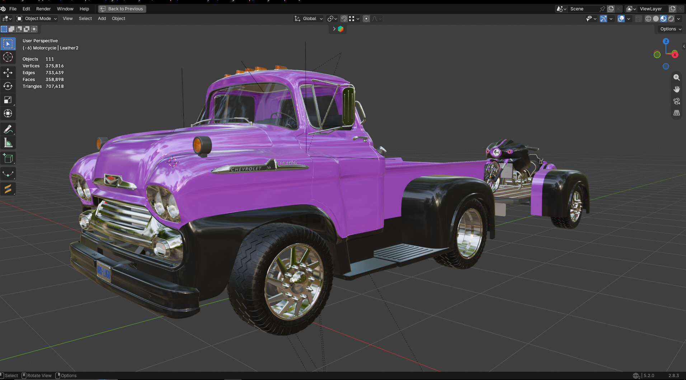The height and width of the screenshot is (380, 686).
Task: Open the viewport View menu
Action: click(x=67, y=19)
